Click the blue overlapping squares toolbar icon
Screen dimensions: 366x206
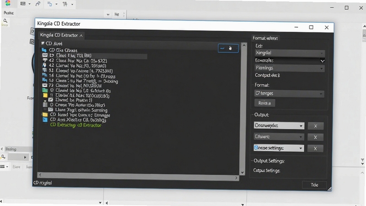pyautogui.click(x=49, y=4)
